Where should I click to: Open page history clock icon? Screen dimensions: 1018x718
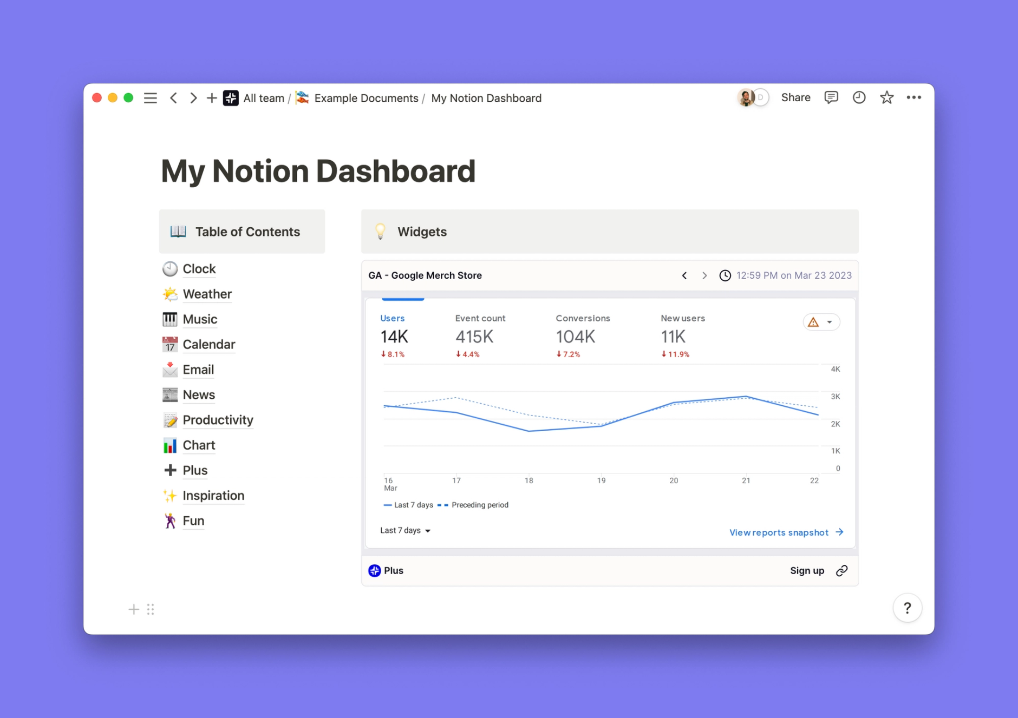(x=859, y=97)
